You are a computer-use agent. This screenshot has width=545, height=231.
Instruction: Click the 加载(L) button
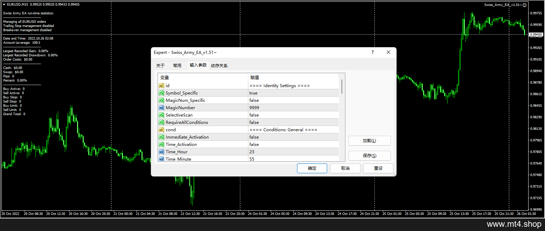click(x=370, y=141)
